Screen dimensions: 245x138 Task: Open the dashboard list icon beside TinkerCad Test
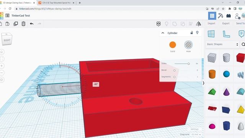click(x=7, y=15)
